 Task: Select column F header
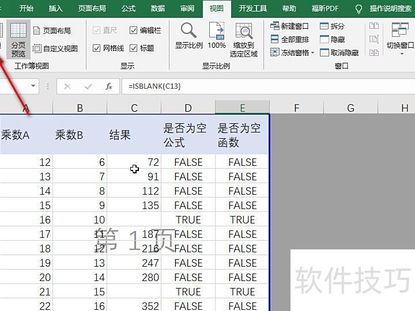pyautogui.click(x=297, y=108)
